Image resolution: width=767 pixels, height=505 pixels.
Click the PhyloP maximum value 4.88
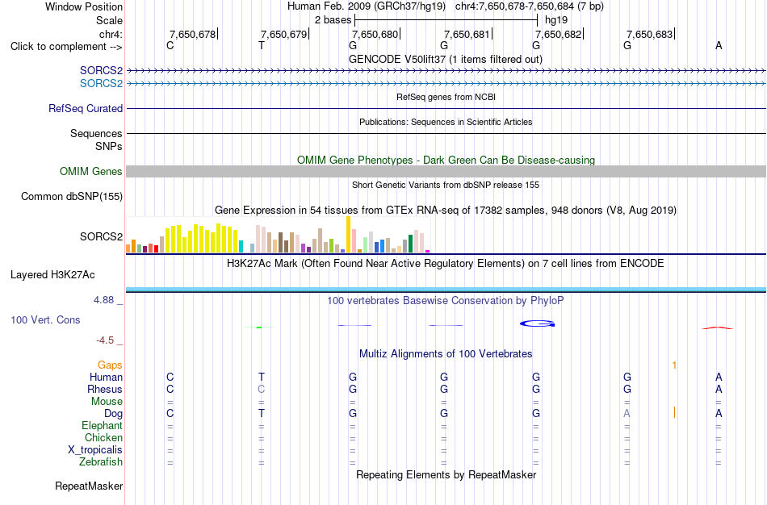click(x=103, y=299)
